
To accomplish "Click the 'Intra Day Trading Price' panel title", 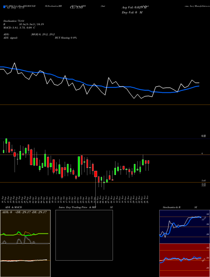I will pos(73,207).
